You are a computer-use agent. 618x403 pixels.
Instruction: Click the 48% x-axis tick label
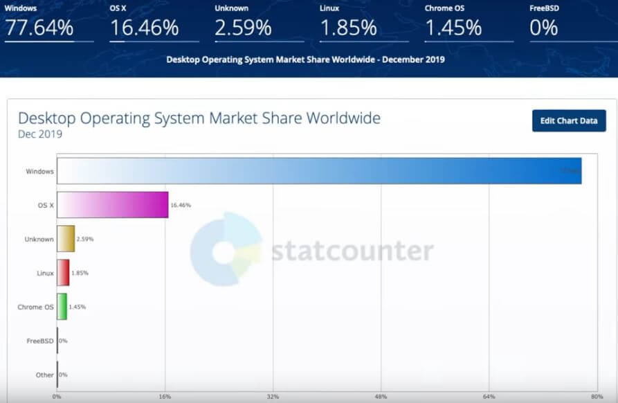pyautogui.click(x=381, y=397)
